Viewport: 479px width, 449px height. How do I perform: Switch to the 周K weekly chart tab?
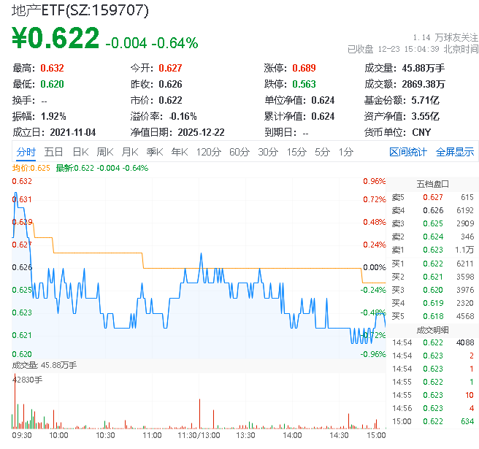click(105, 152)
